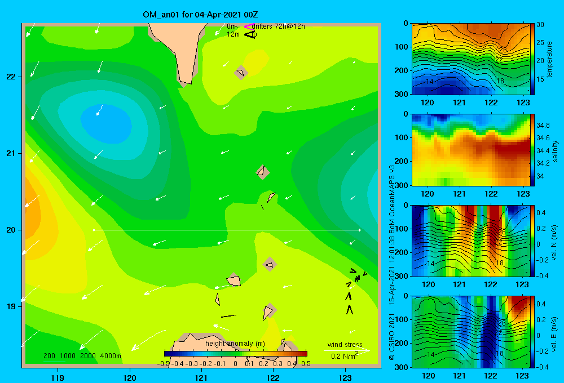Click depth label '300' on the salinity panel
This screenshot has height=383, width=564.
(x=402, y=185)
